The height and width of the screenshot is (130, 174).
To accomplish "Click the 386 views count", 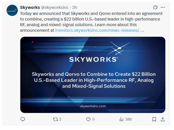I will coord(128,119).
